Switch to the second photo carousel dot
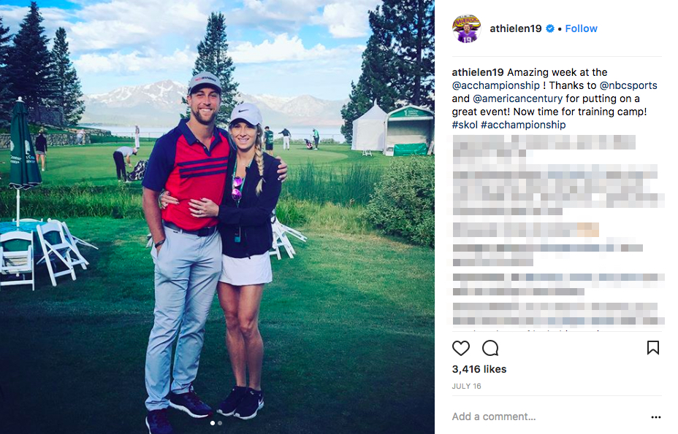Screen dimensions: 678x434 (x=220, y=423)
